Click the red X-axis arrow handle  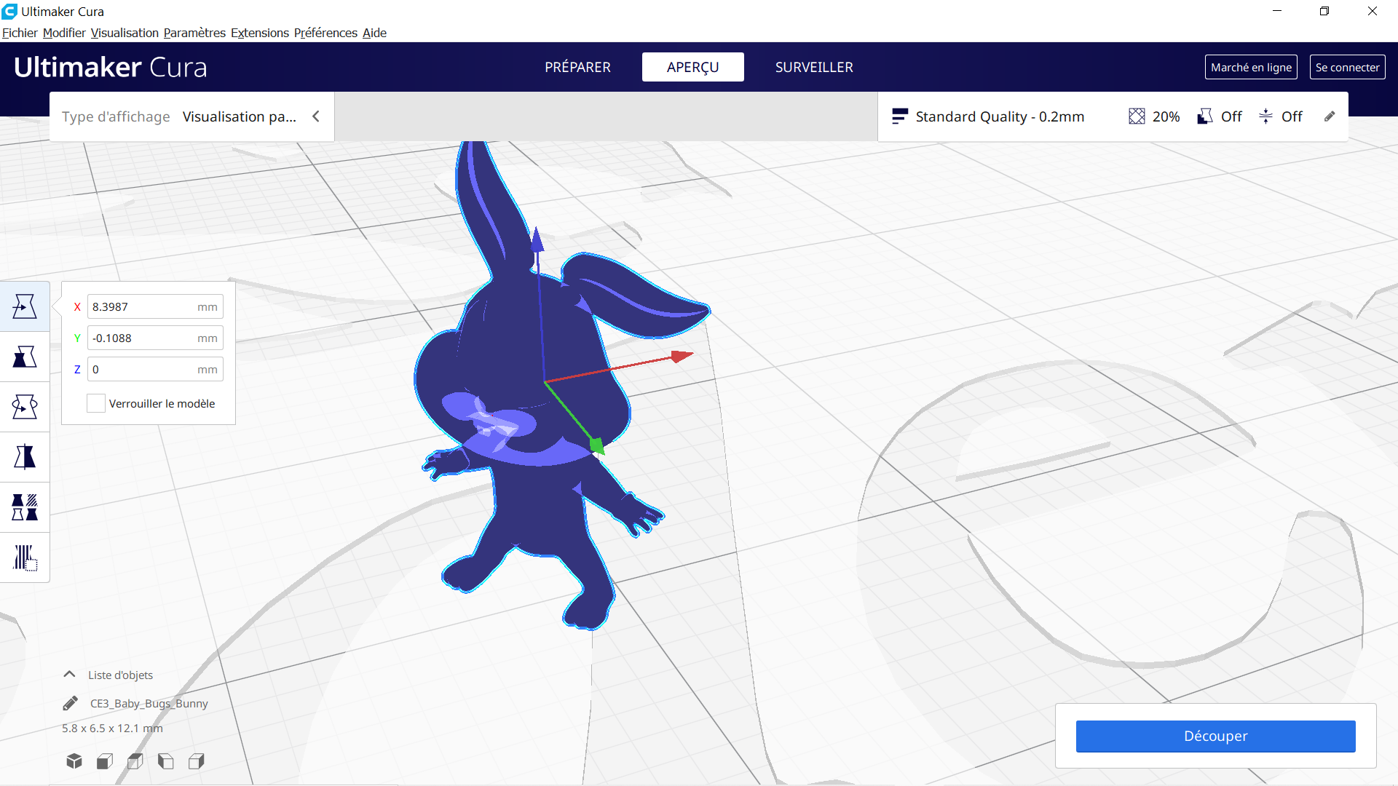[682, 356]
